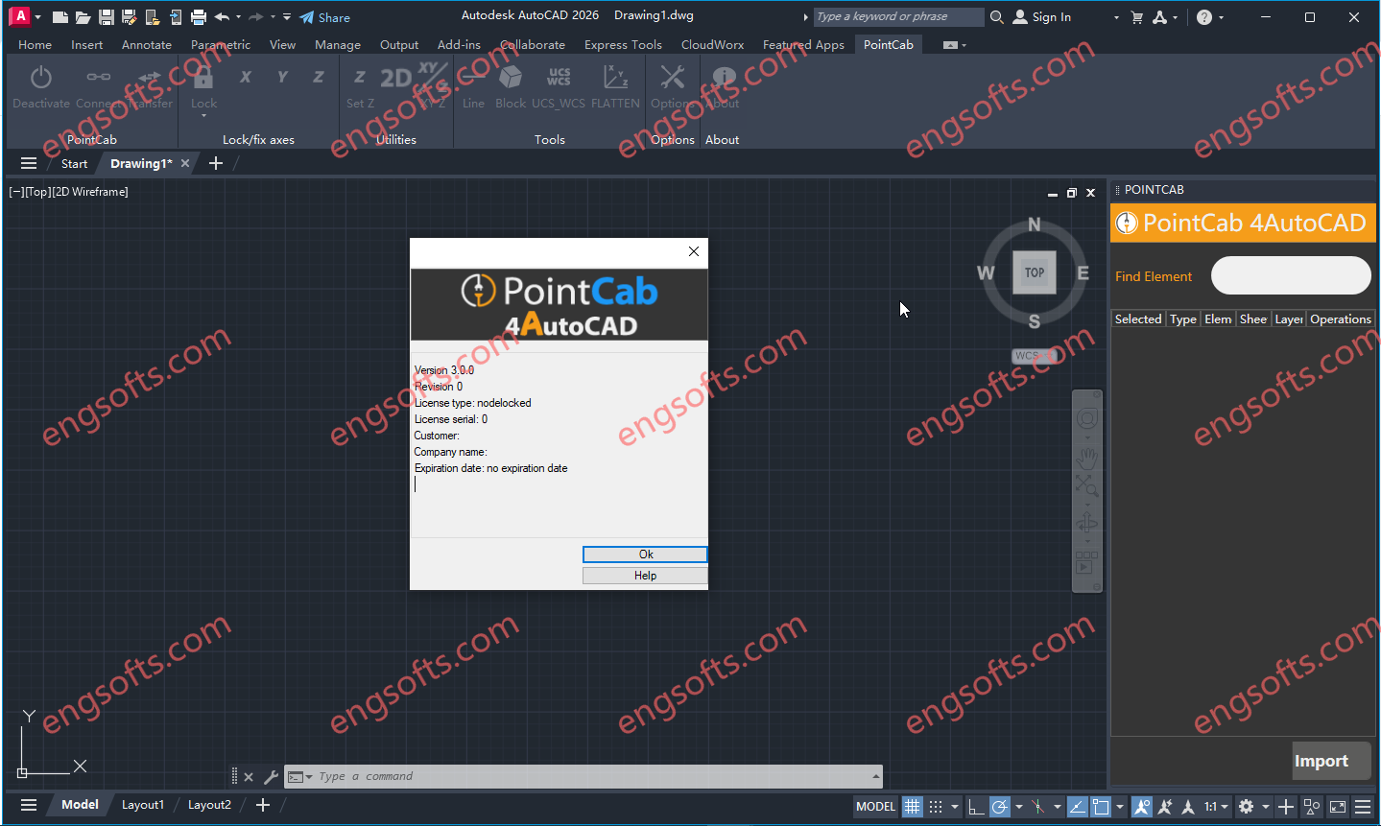Focus the keyword or phrase search box

898,16
